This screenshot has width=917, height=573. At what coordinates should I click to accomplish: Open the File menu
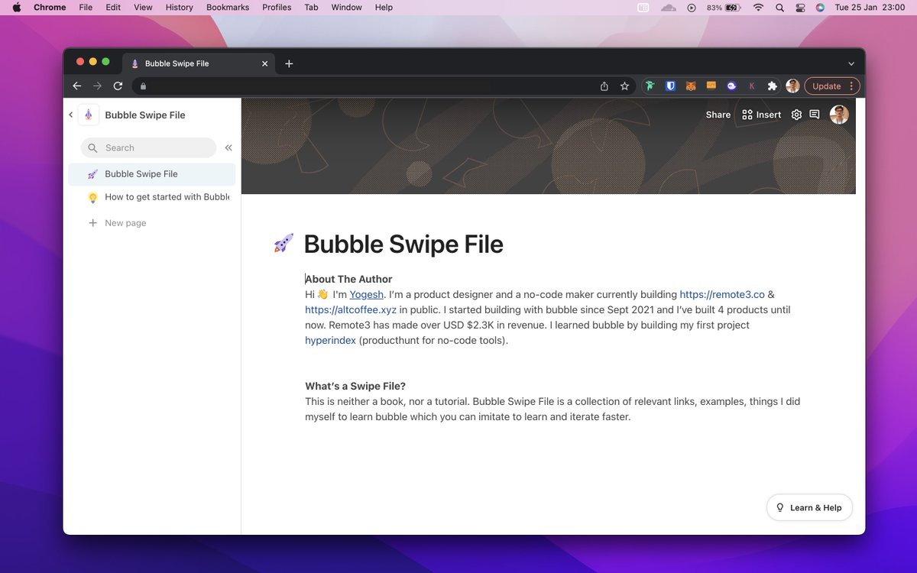tap(86, 8)
